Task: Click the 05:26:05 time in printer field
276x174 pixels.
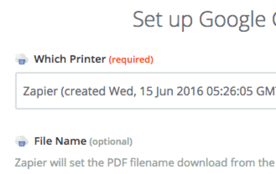Action: pyautogui.click(x=229, y=91)
